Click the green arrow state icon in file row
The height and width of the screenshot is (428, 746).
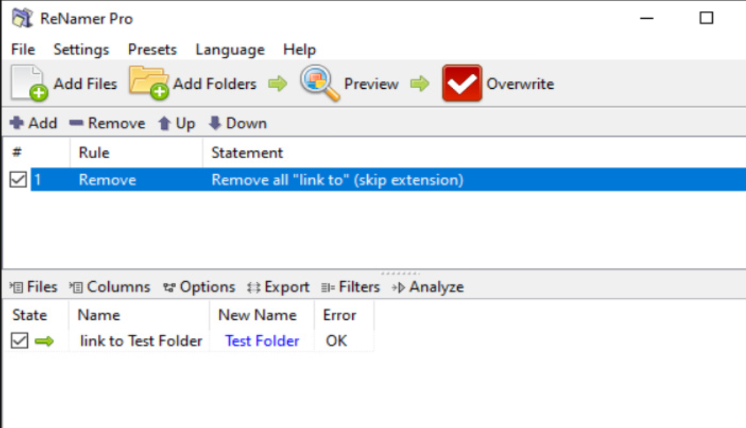point(44,341)
